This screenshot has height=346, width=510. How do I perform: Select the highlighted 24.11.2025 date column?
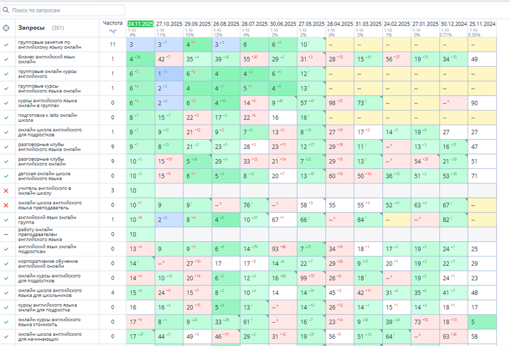(141, 24)
